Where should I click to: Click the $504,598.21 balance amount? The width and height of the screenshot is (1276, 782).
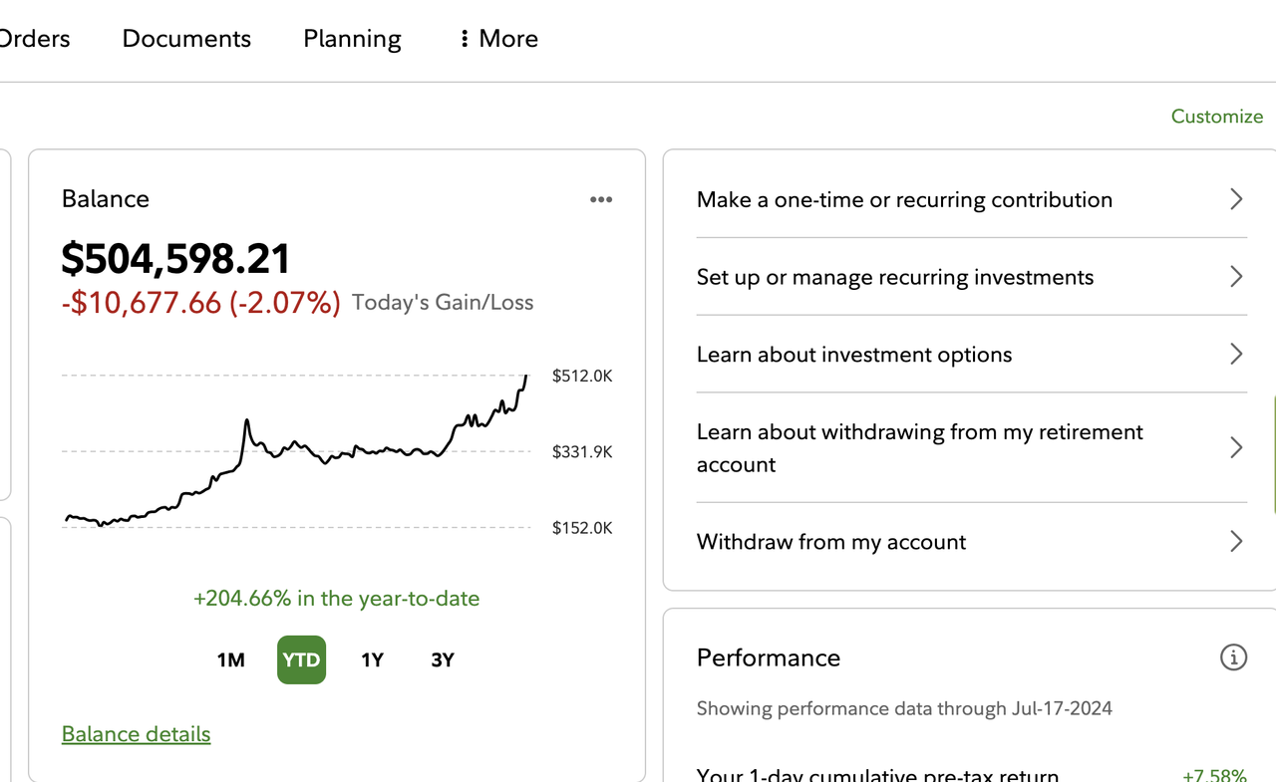(175, 259)
